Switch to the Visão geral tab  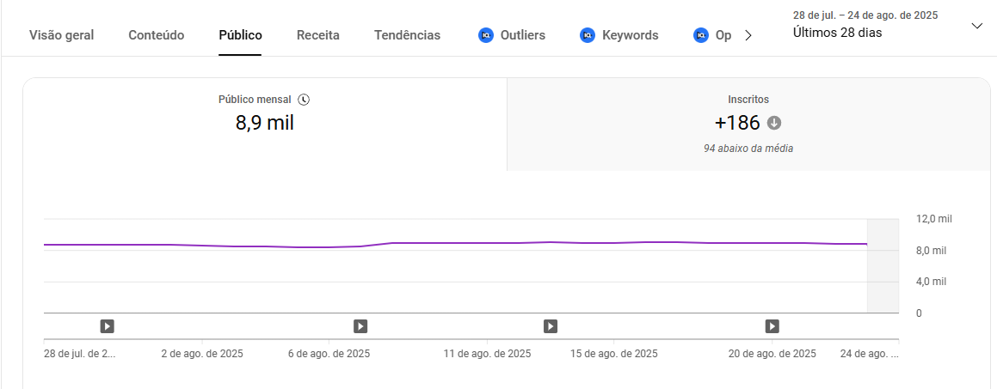62,35
